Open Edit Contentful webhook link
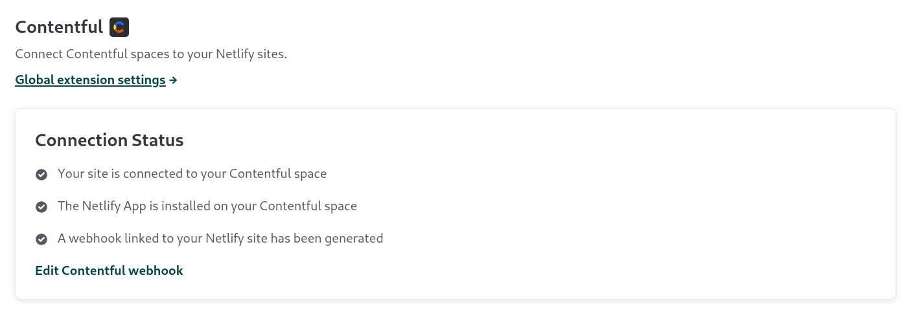The height and width of the screenshot is (317, 913). 109,270
